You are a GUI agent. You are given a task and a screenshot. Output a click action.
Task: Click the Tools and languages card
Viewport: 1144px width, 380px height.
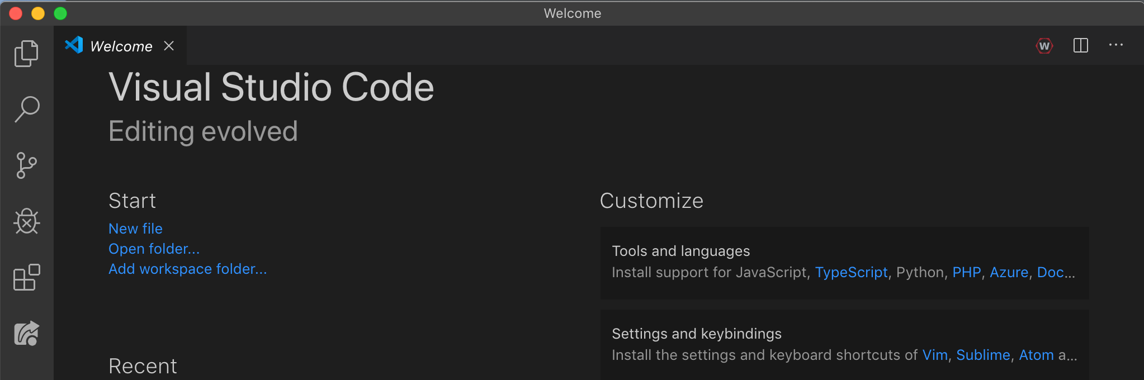pos(844,263)
